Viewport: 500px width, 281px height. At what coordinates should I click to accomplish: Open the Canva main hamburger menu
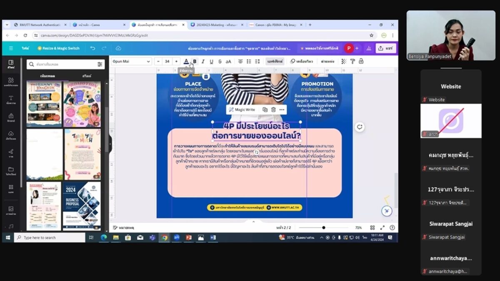(11, 48)
